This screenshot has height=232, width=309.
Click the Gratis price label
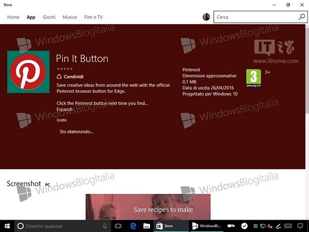click(62, 120)
